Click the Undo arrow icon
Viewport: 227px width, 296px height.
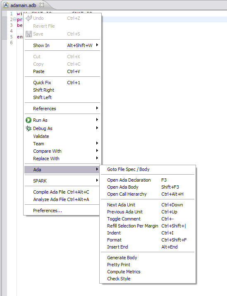[x=29, y=18]
